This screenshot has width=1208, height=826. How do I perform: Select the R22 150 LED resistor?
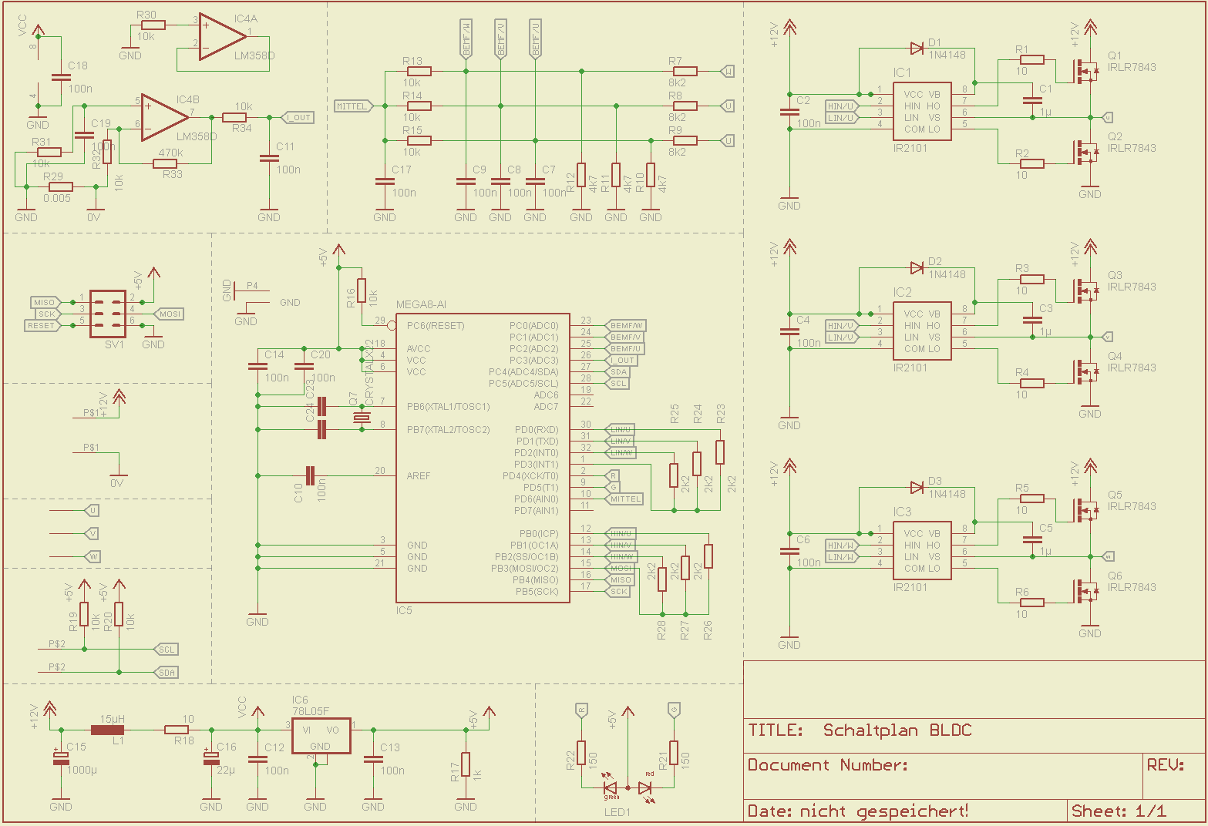pos(581,753)
